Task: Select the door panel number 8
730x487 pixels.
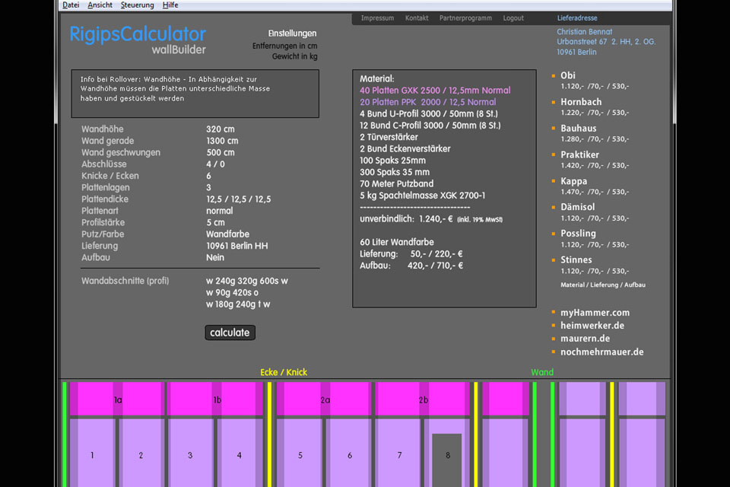Action: [x=447, y=459]
